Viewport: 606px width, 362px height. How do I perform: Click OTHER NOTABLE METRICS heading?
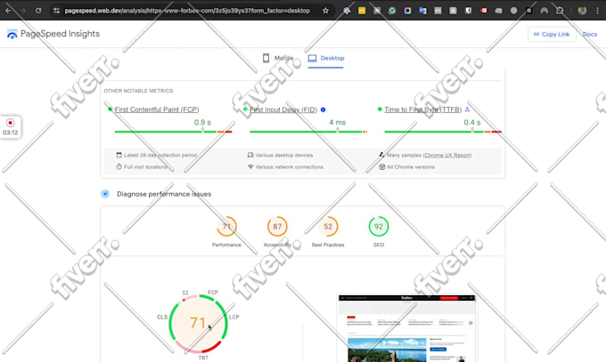[x=138, y=91]
